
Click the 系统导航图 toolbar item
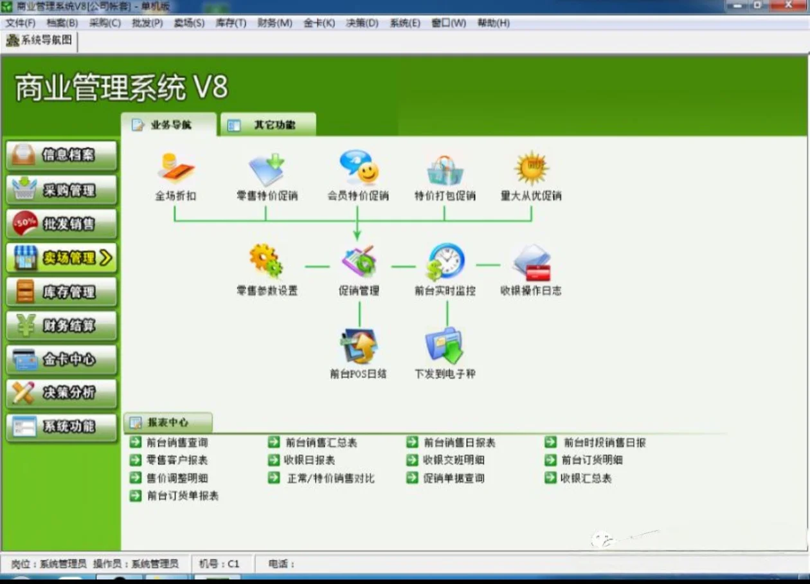[x=39, y=41]
